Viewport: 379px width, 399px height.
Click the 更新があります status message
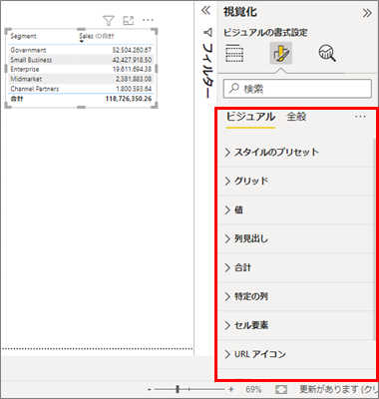pos(339,389)
